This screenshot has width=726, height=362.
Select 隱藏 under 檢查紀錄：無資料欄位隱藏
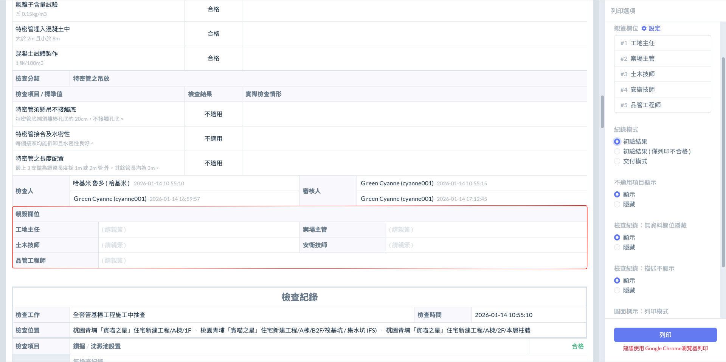pyautogui.click(x=617, y=247)
